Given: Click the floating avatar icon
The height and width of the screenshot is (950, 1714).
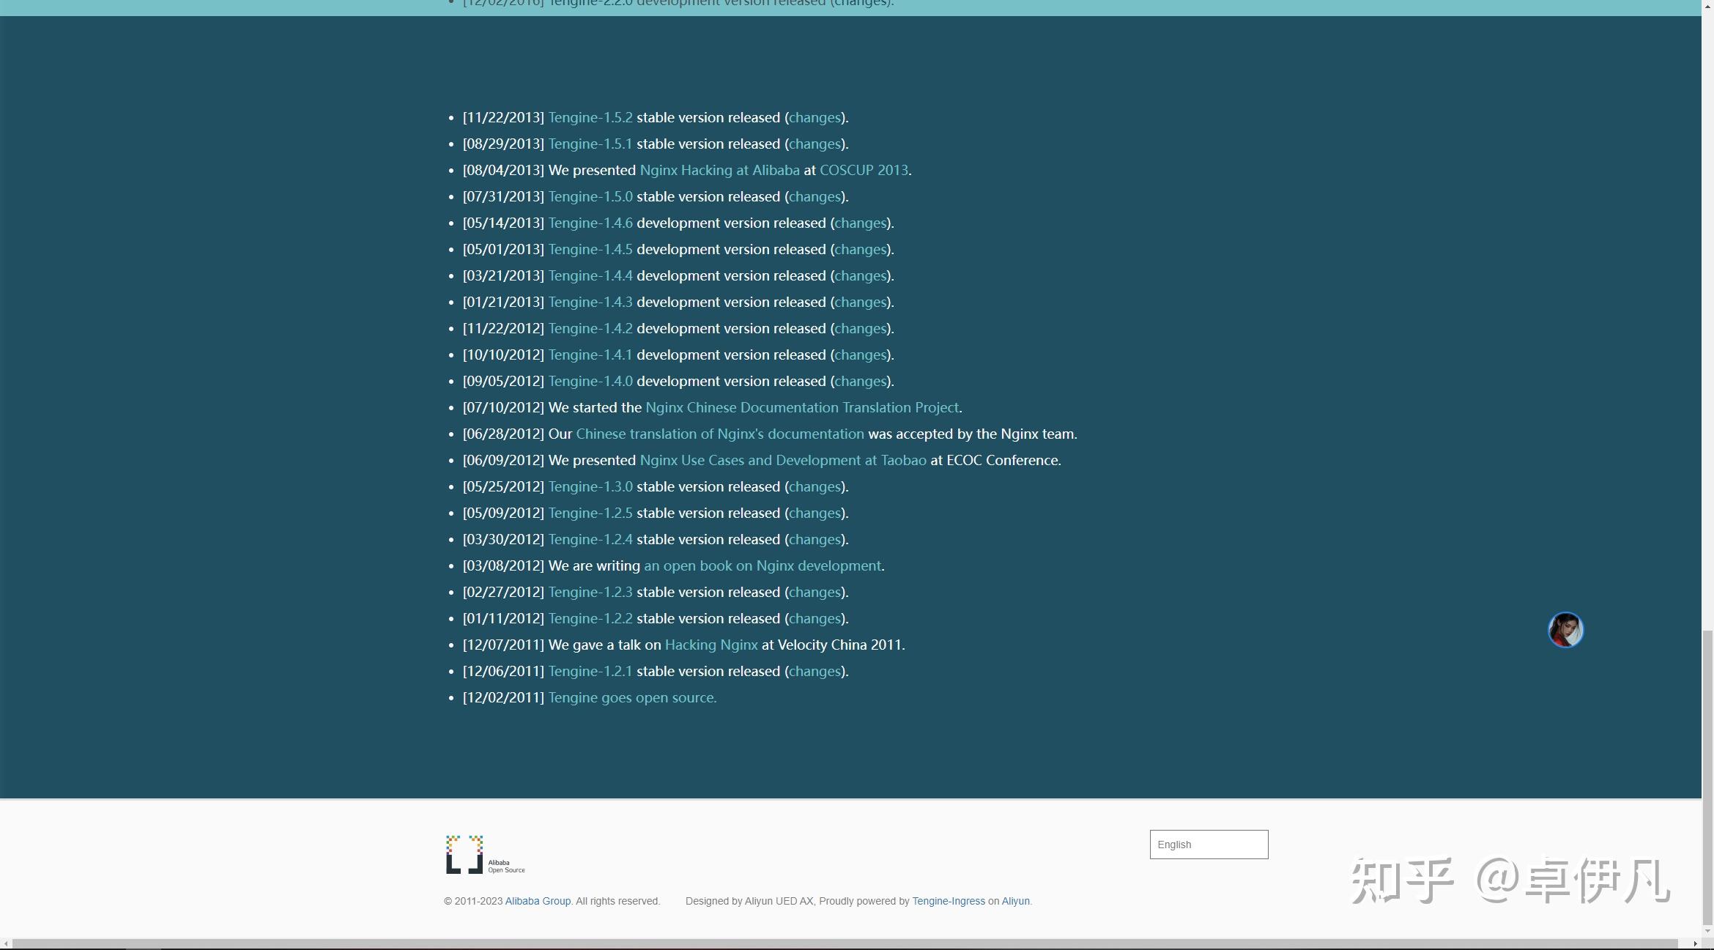Looking at the screenshot, I should coord(1565,630).
